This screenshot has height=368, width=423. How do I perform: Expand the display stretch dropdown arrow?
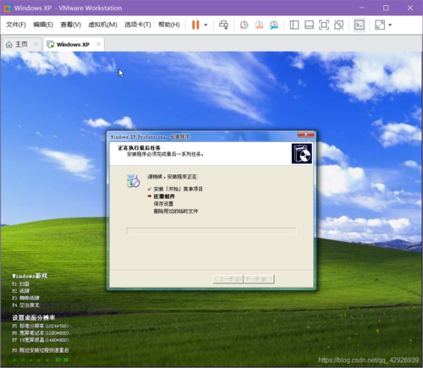(x=390, y=25)
